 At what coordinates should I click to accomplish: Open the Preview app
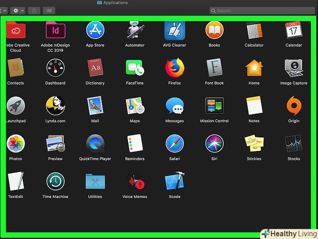[55, 144]
